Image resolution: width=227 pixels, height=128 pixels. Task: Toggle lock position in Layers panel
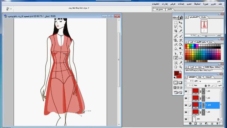tap(209, 86)
